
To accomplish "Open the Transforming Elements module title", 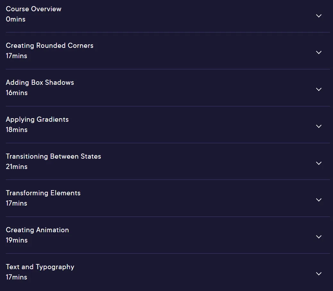I will 43,193.
